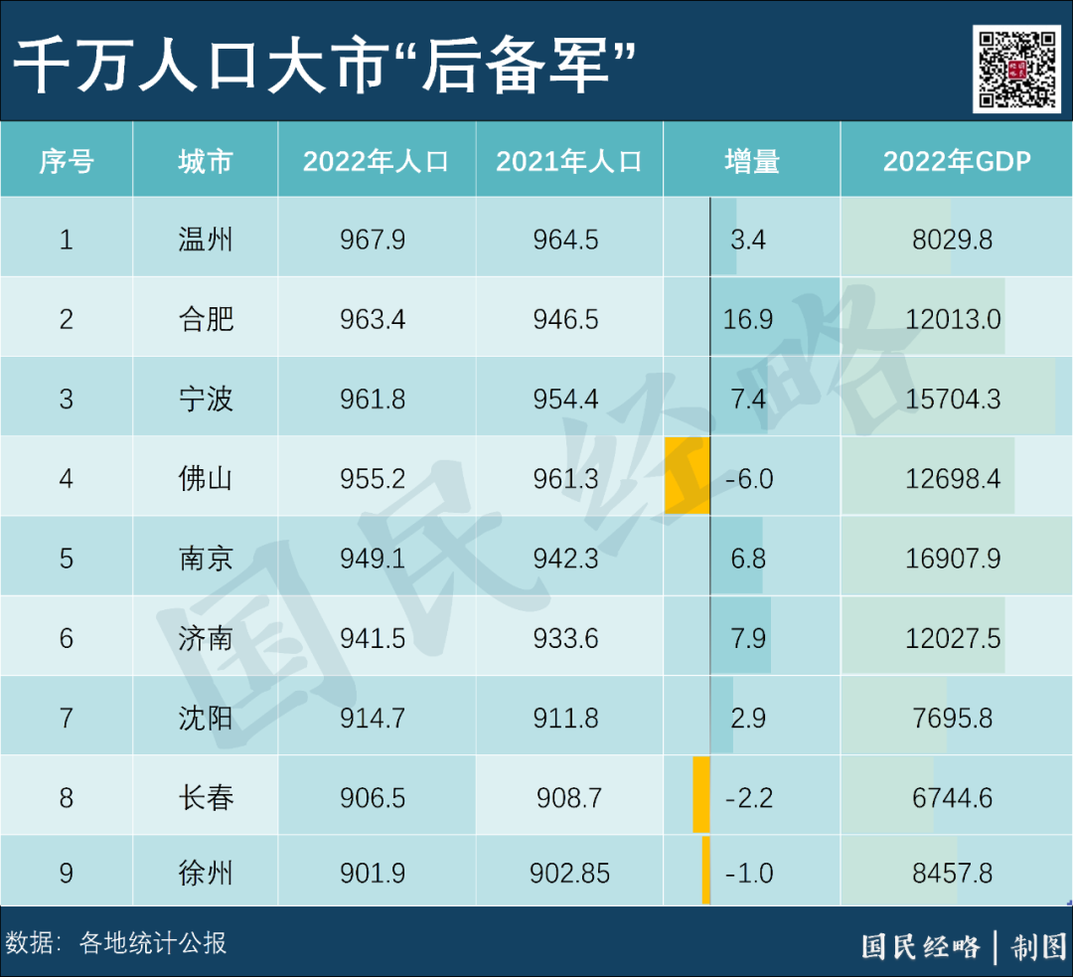Select the 2021年人口 column header
Viewport: 1073px width, 977px height.
[x=568, y=162]
